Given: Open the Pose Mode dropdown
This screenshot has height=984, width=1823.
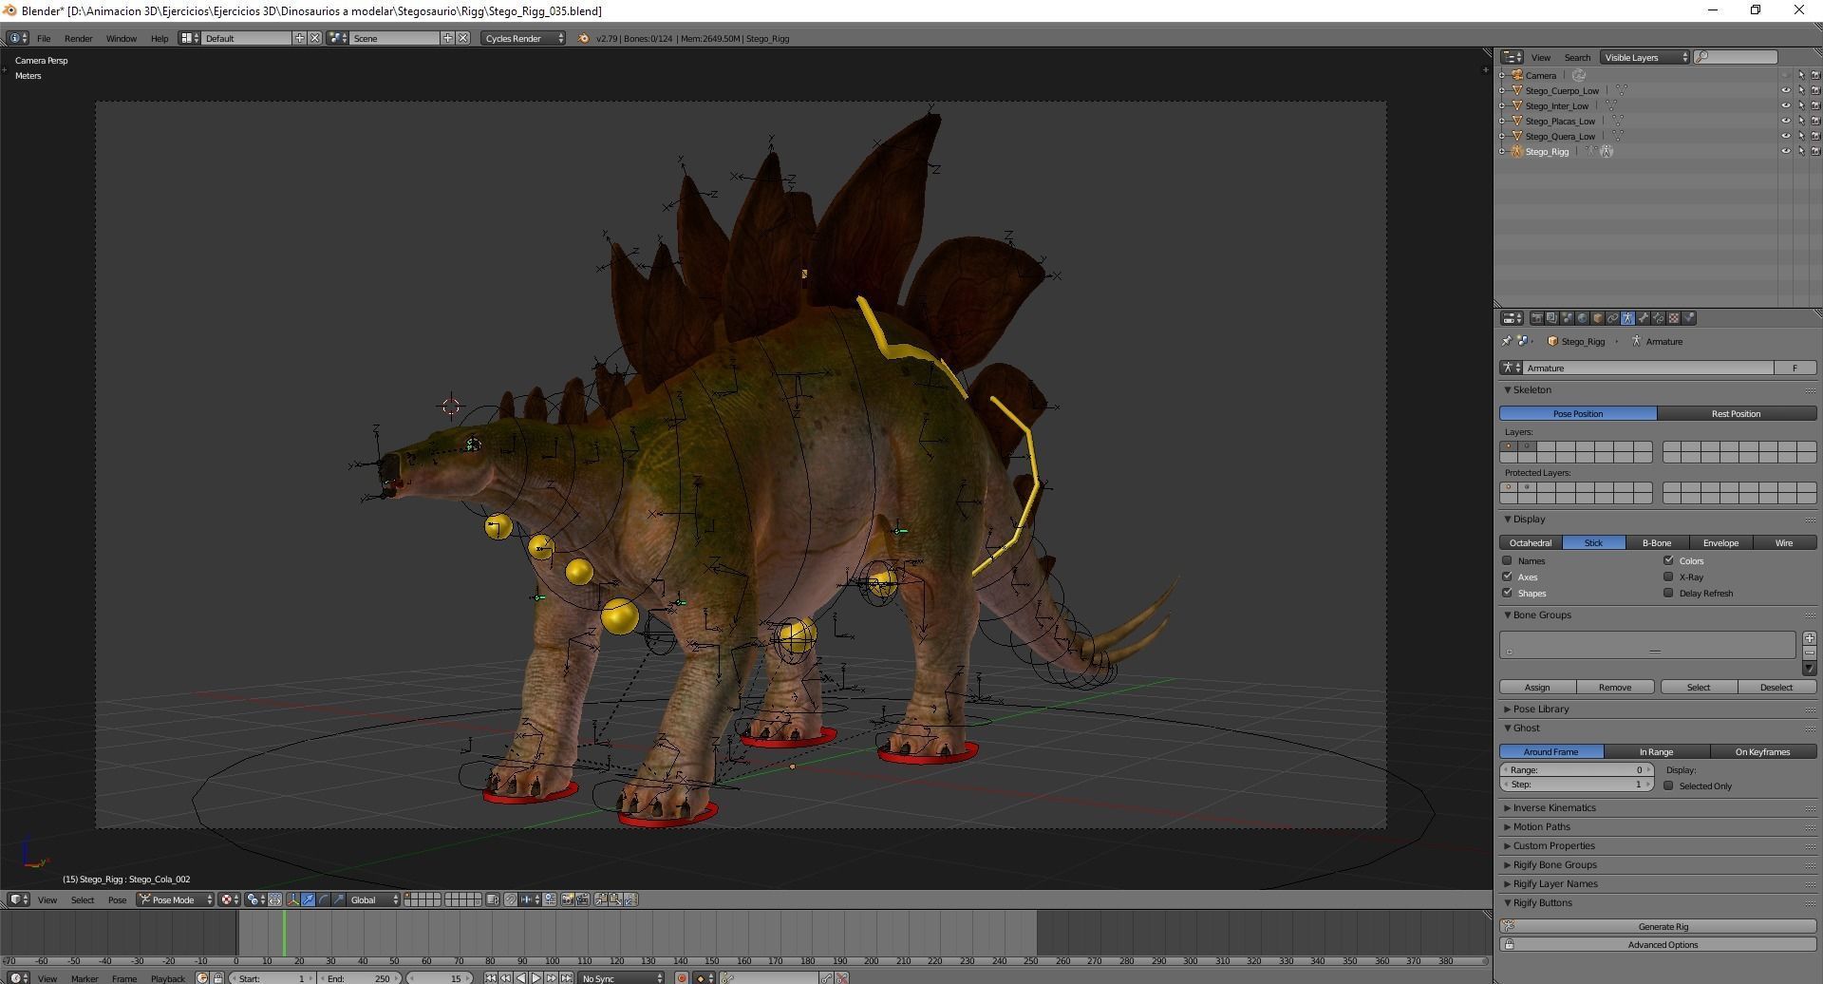Looking at the screenshot, I should click(x=176, y=899).
